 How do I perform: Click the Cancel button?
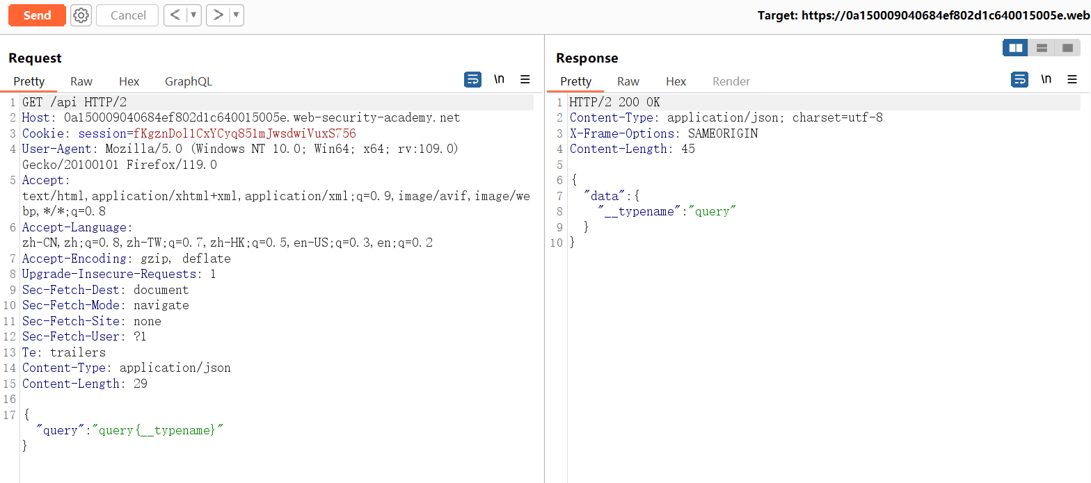pos(128,15)
